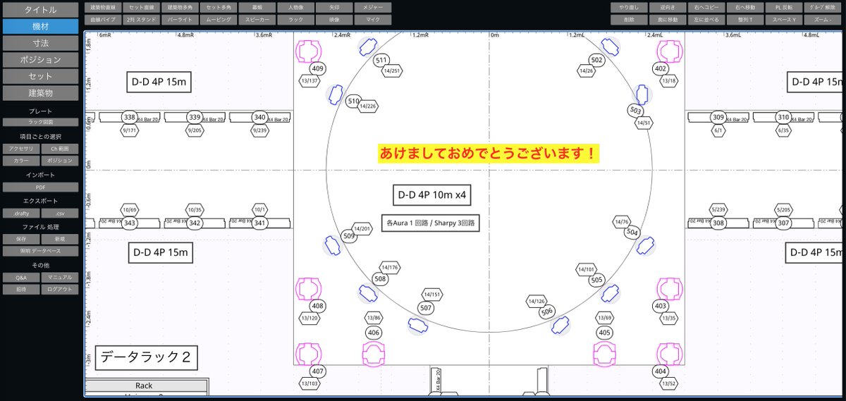
Task: Click the ズーム - zoom out button
Action: click(822, 20)
